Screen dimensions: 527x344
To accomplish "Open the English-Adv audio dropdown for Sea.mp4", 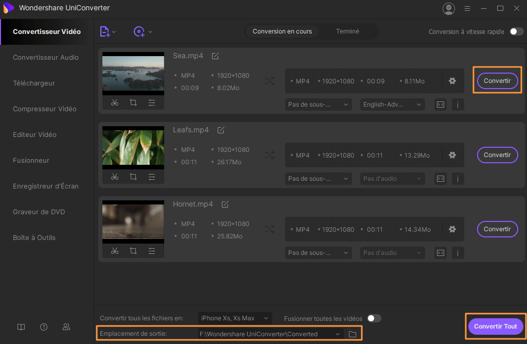I will pyautogui.click(x=392, y=105).
